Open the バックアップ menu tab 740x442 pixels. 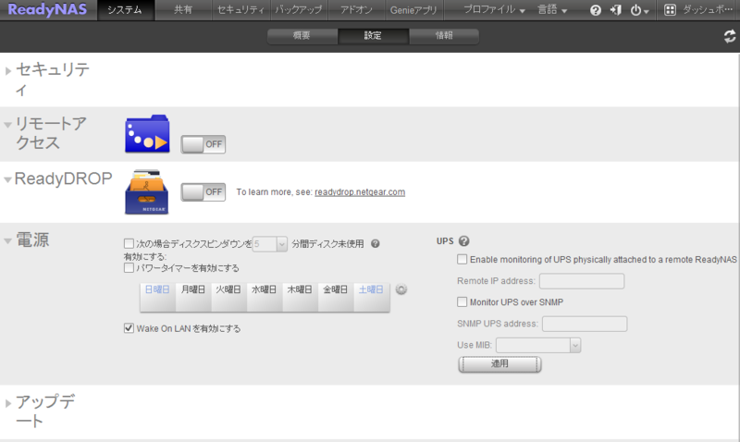[298, 10]
